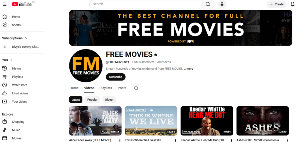This screenshot has width=300, height=143.
Task: Switch to the Posts tab
Action: pos(122,88)
